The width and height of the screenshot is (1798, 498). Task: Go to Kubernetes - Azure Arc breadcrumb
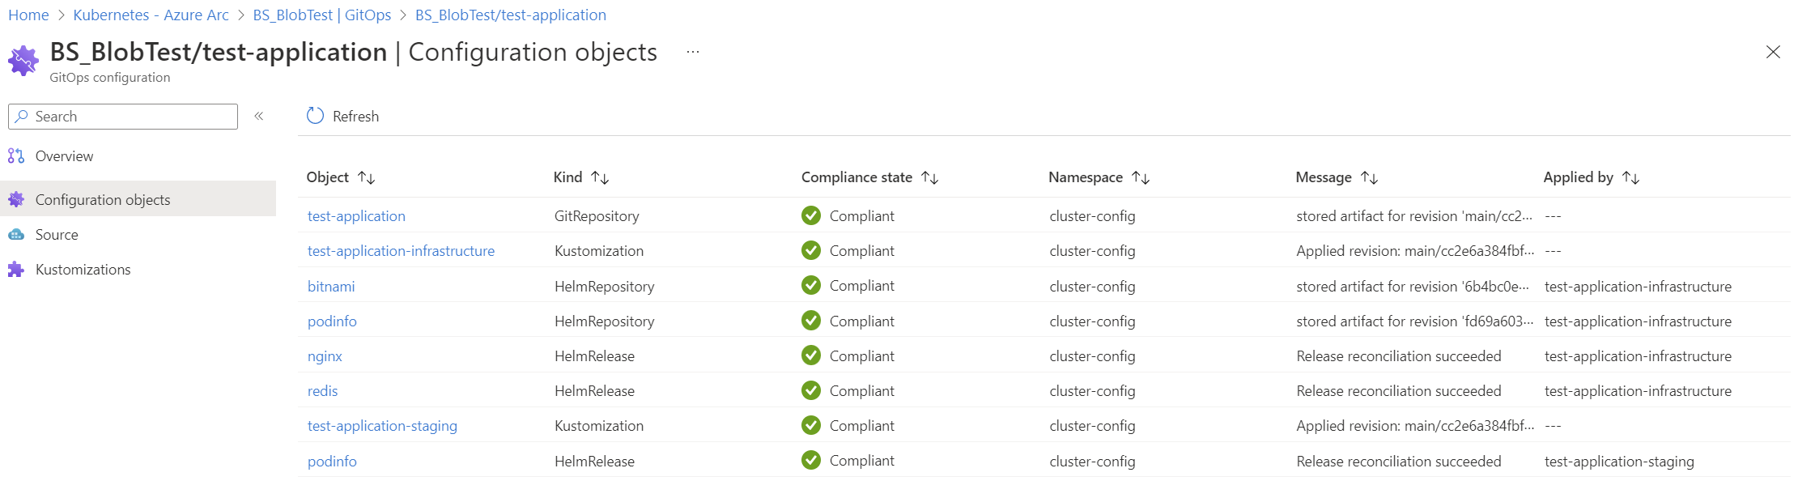coord(151,15)
